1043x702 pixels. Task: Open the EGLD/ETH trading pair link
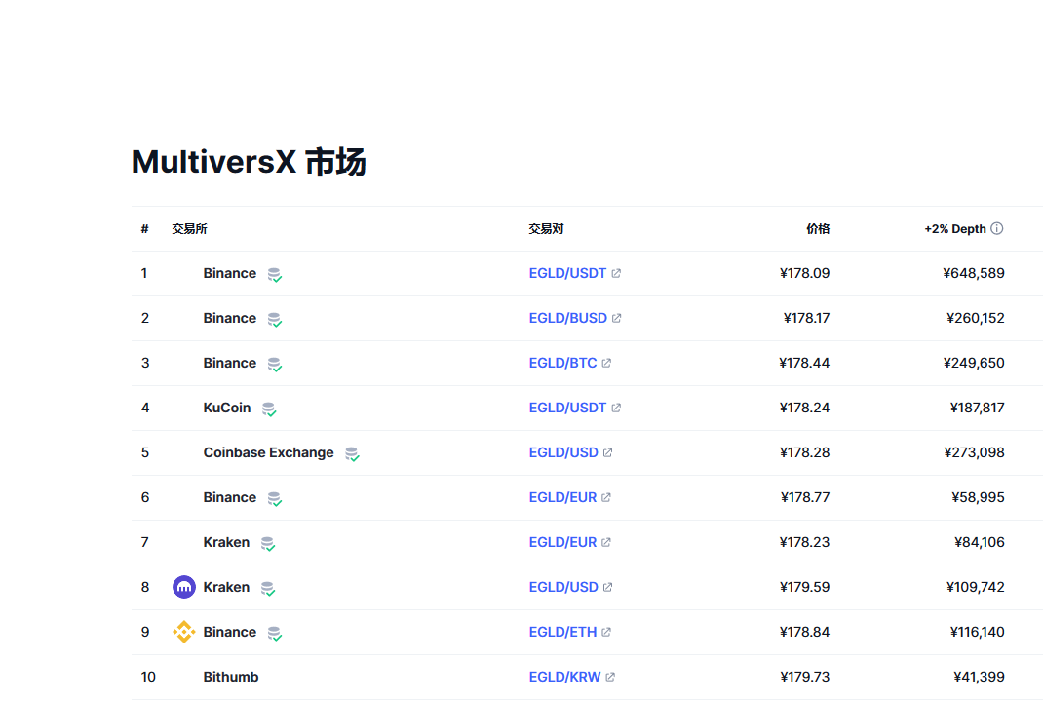click(562, 632)
